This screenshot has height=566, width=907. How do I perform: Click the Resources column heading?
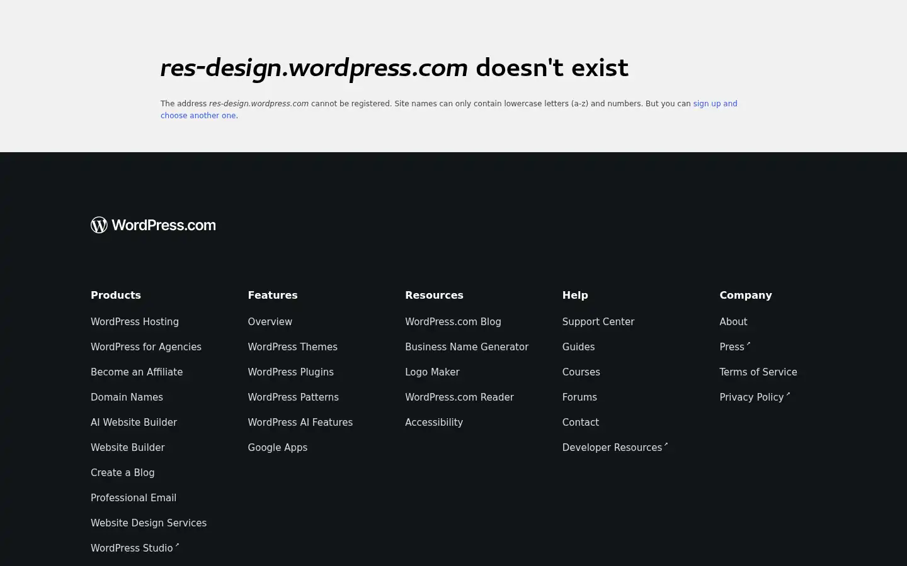point(434,296)
